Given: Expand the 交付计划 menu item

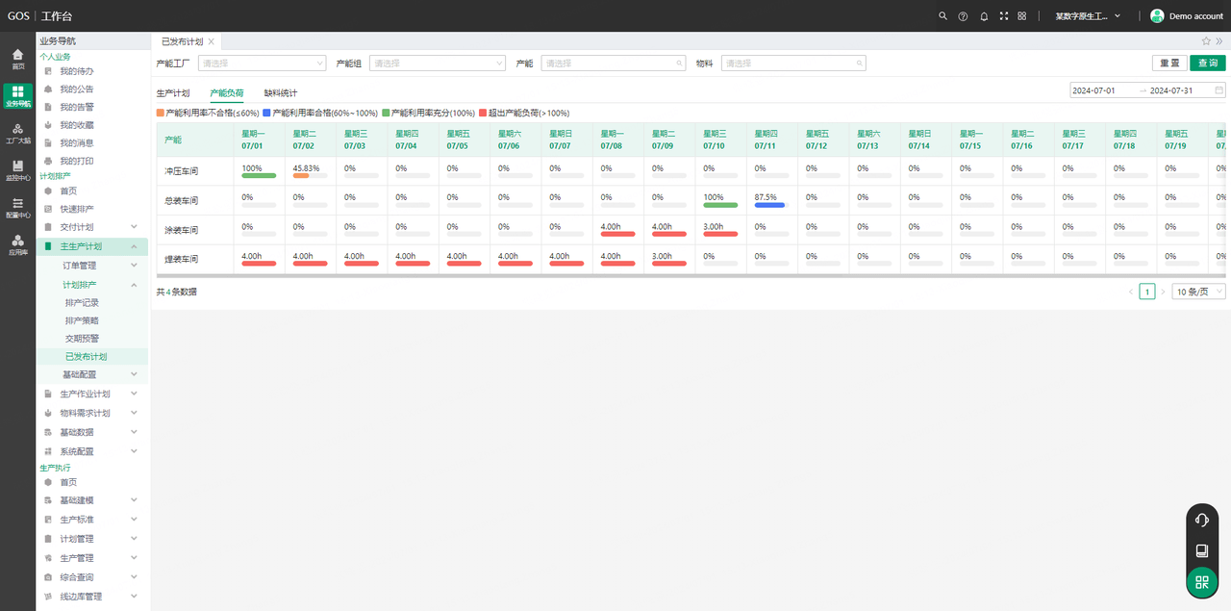Looking at the screenshot, I should 91,227.
